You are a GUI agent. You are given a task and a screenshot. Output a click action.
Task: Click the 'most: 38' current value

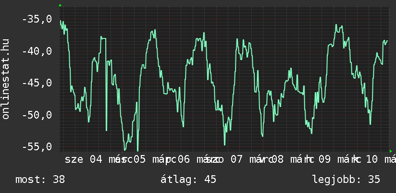pos(40,180)
